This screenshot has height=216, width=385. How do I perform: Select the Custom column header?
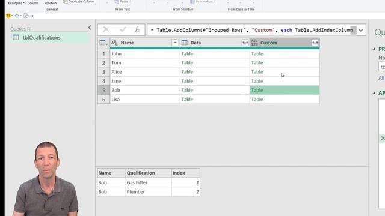[285, 43]
